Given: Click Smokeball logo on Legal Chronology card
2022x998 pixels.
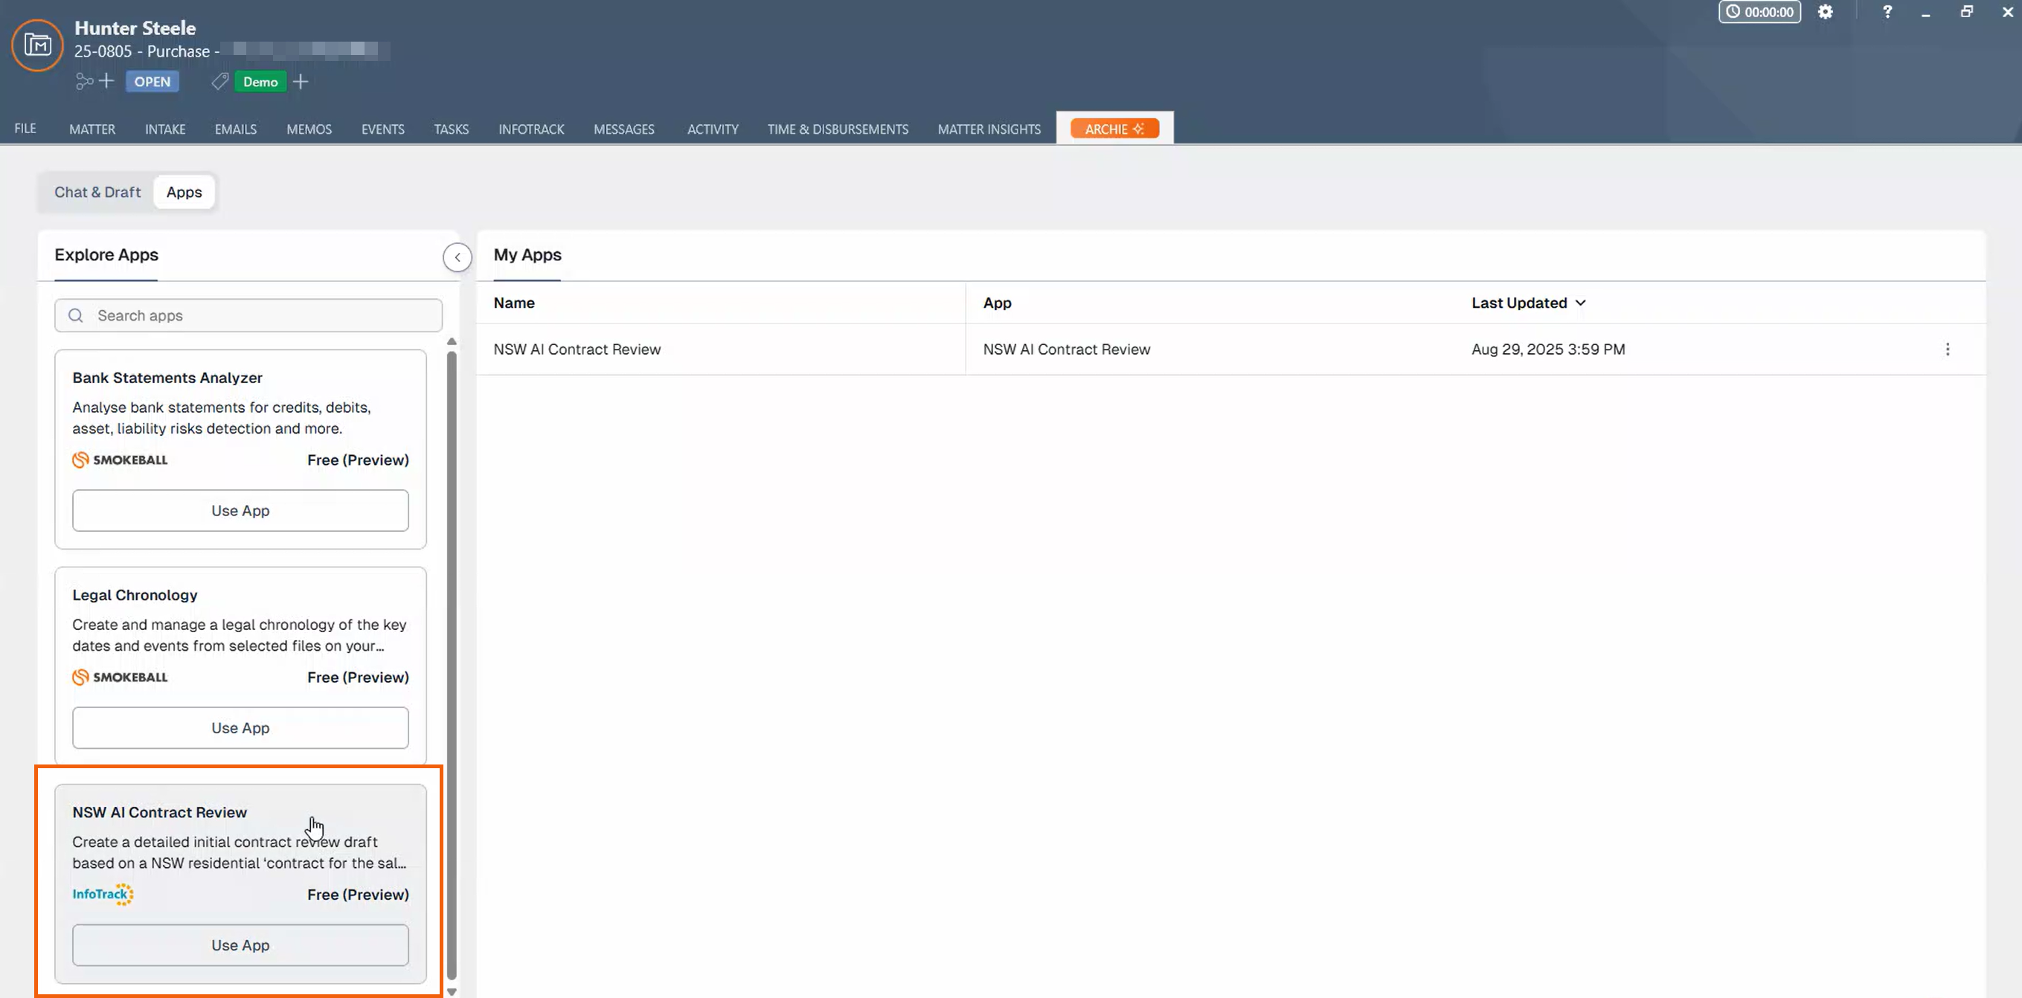Looking at the screenshot, I should (x=119, y=677).
